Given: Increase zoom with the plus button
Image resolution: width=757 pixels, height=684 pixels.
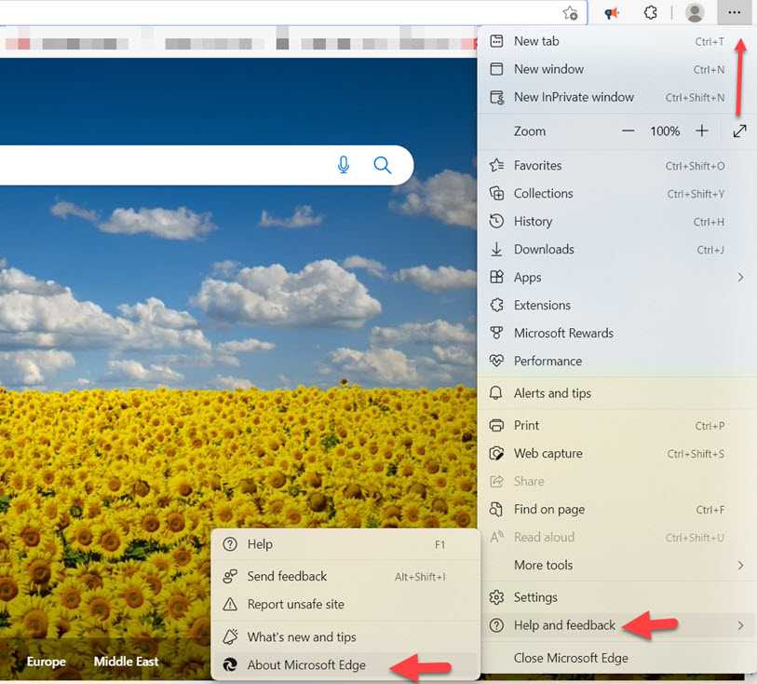Looking at the screenshot, I should pyautogui.click(x=702, y=131).
